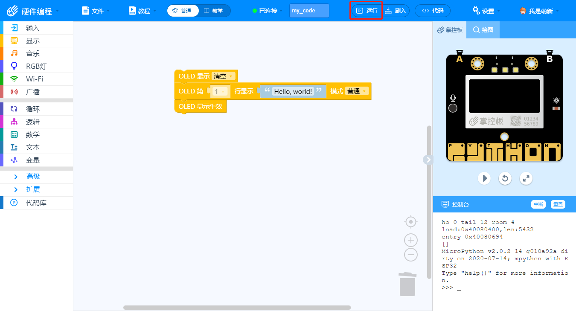This screenshot has height=311, width=576.
Task: Open the 普通 mode dropdown in the OLED block
Action: (x=357, y=91)
